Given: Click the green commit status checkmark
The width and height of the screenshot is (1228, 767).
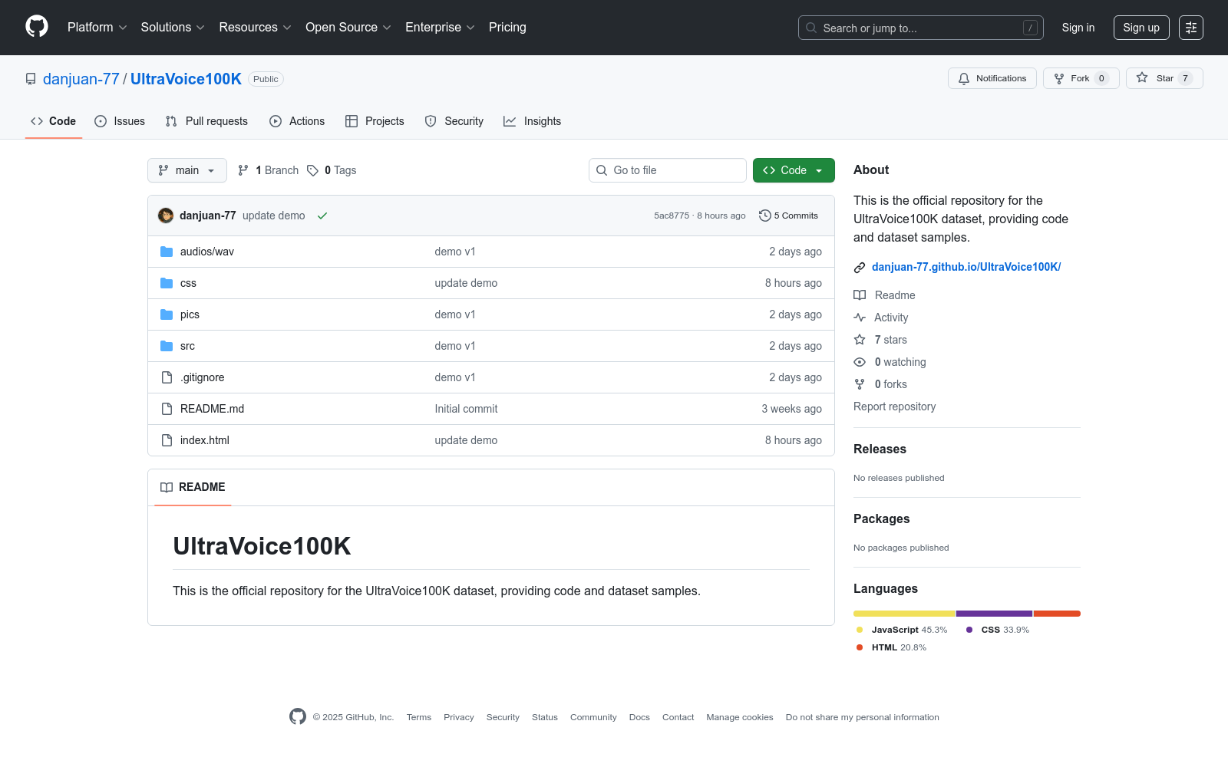Looking at the screenshot, I should tap(322, 216).
